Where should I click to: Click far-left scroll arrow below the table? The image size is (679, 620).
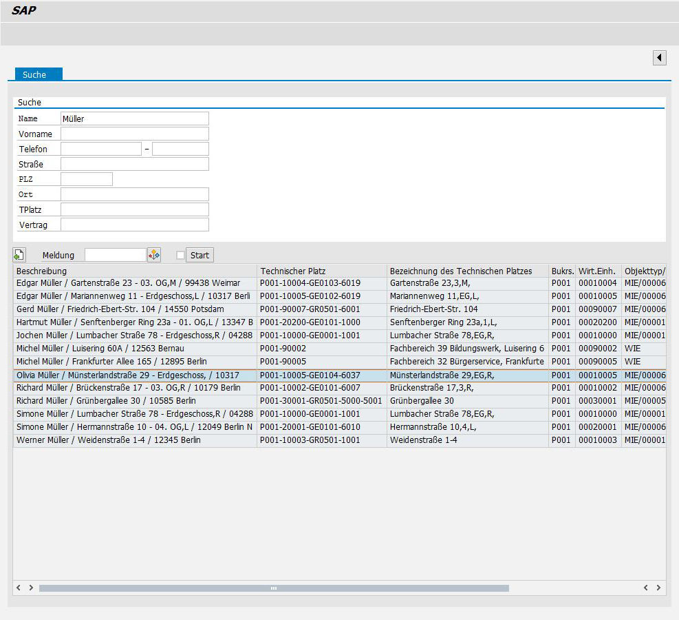click(19, 588)
